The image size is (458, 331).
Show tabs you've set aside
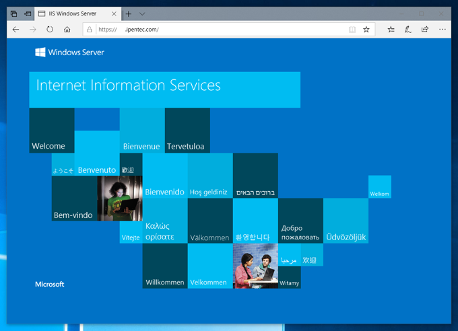point(13,13)
